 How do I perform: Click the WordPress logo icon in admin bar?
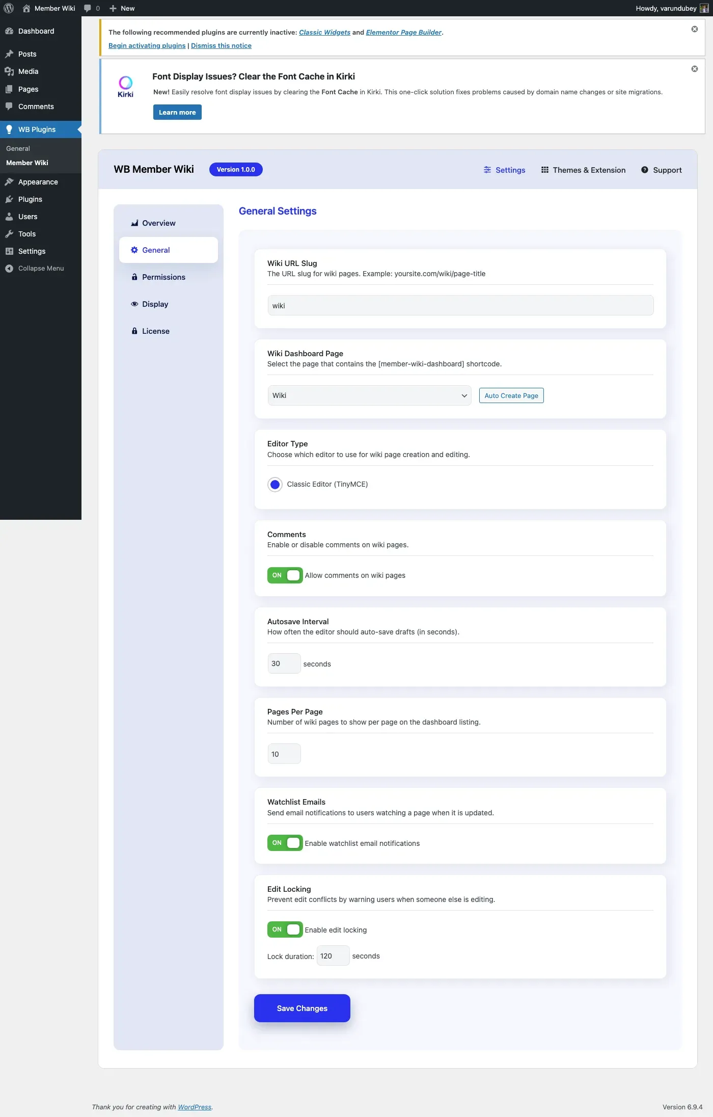coord(9,8)
